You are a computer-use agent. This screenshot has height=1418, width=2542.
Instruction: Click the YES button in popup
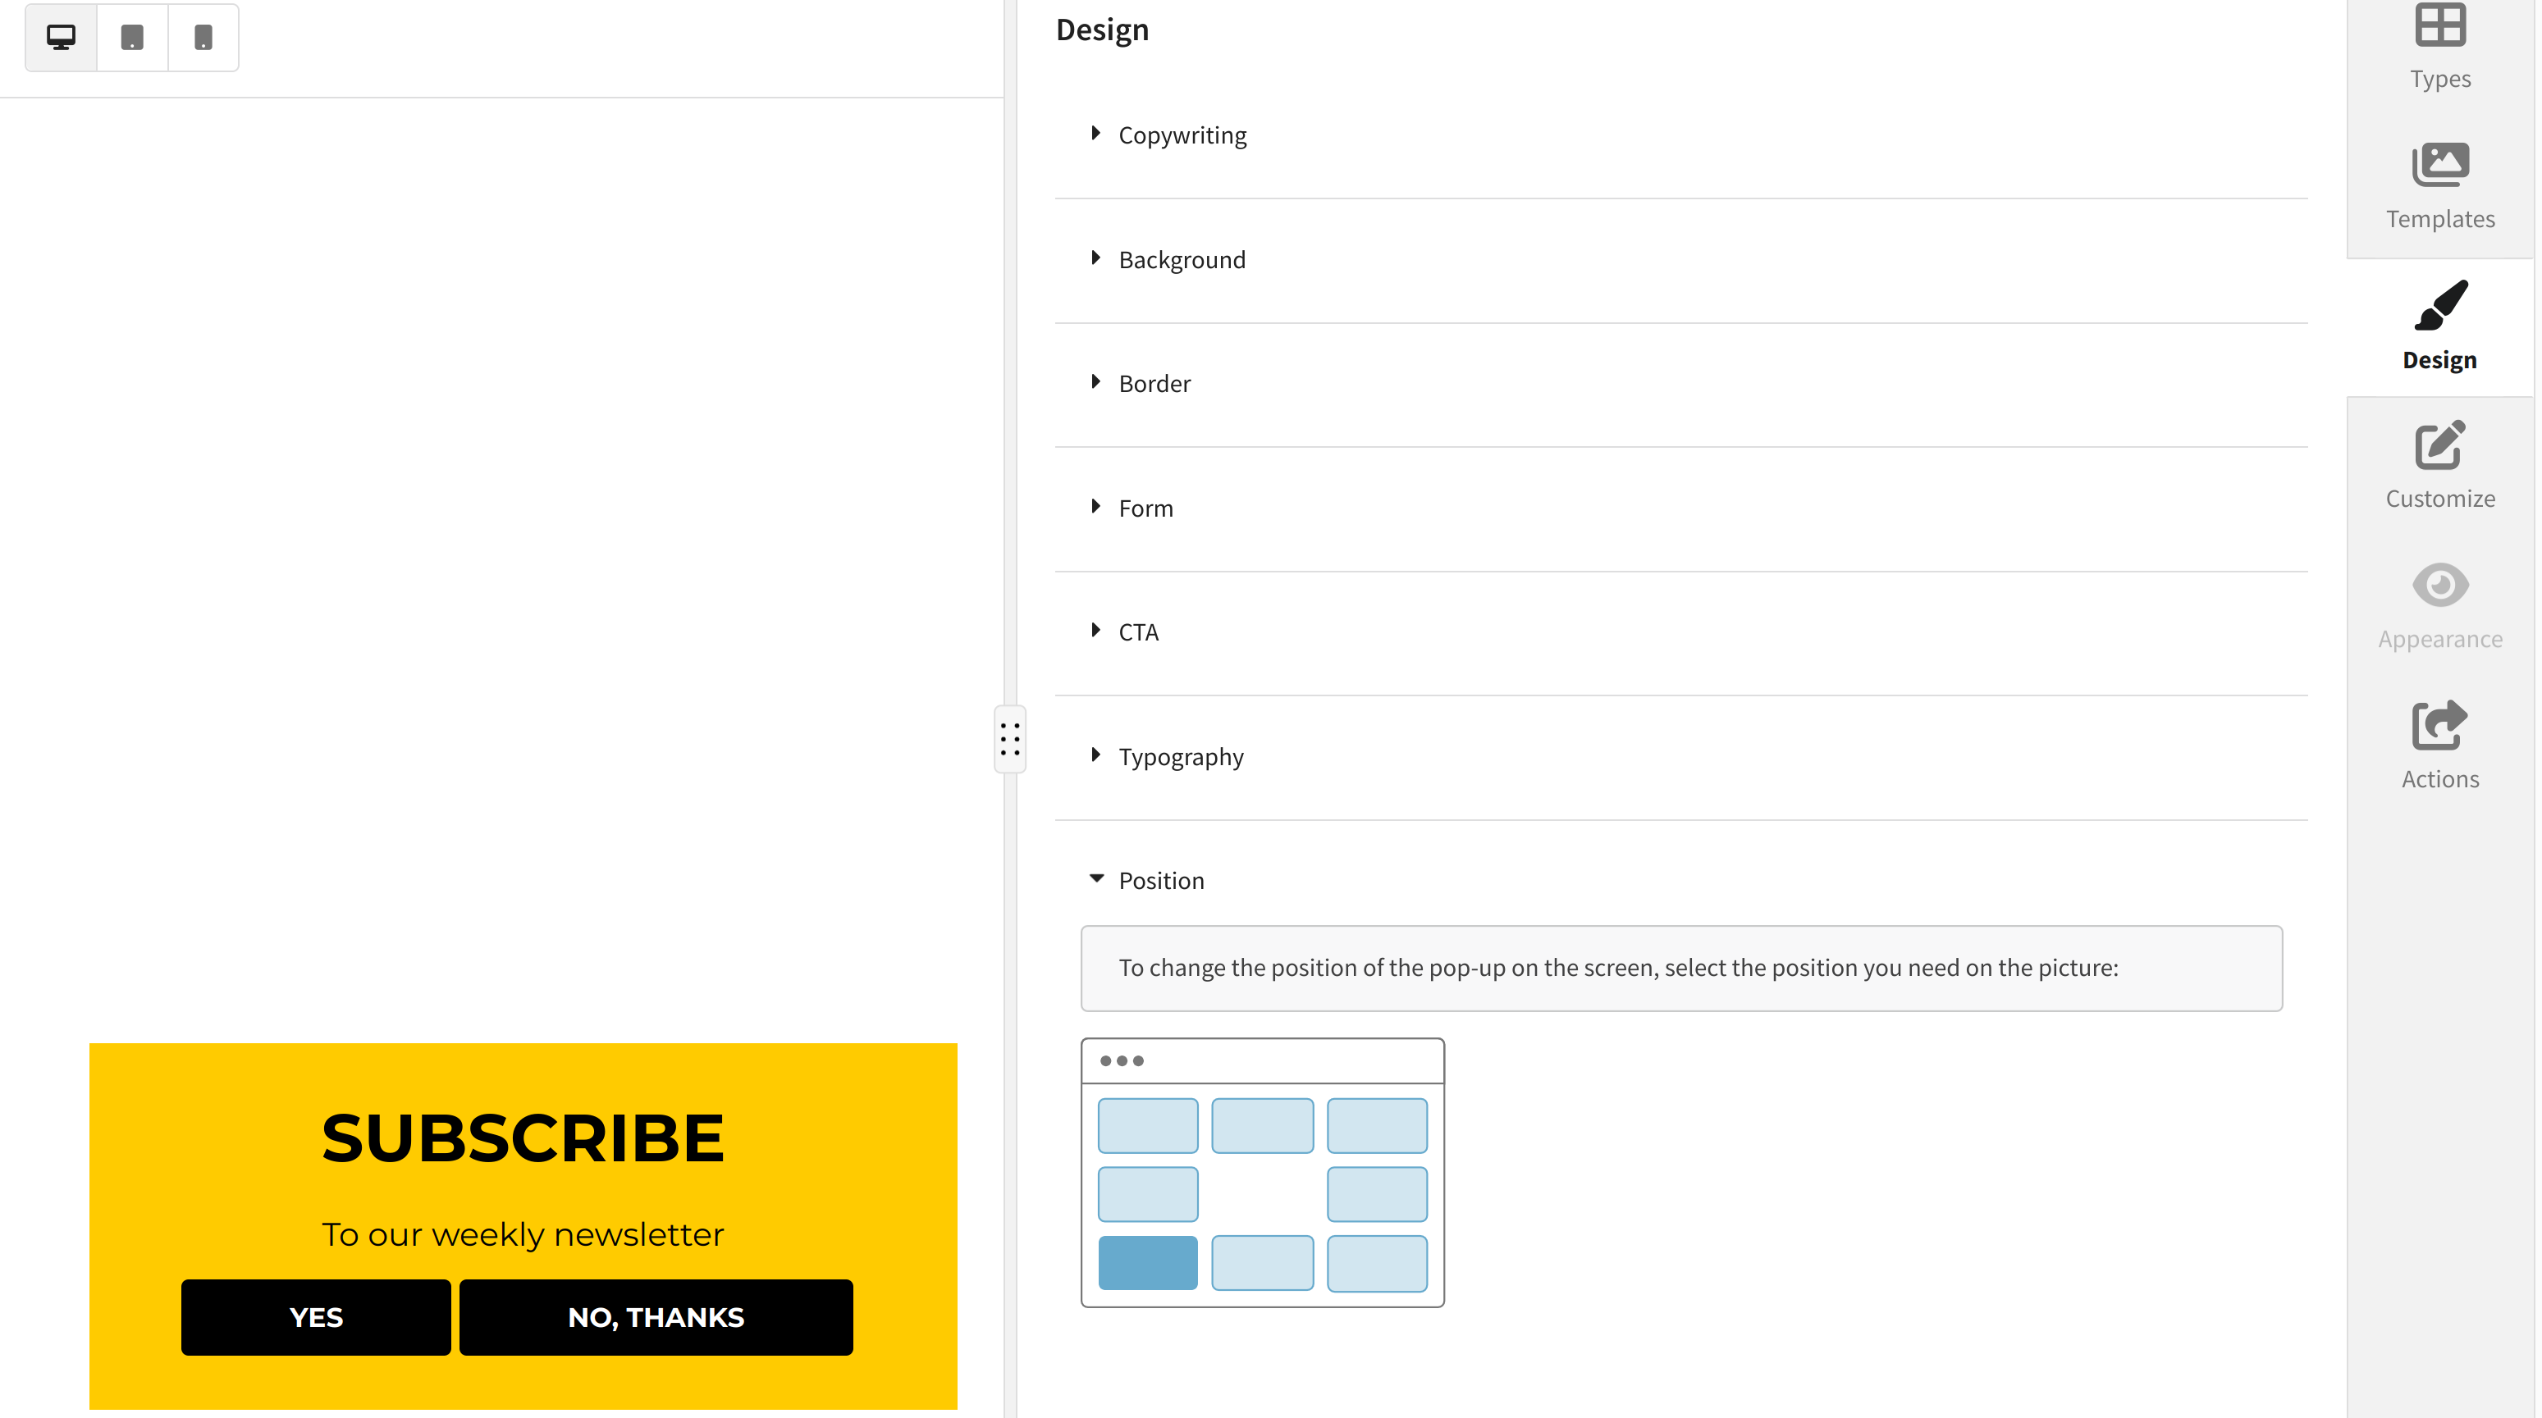tap(316, 1317)
